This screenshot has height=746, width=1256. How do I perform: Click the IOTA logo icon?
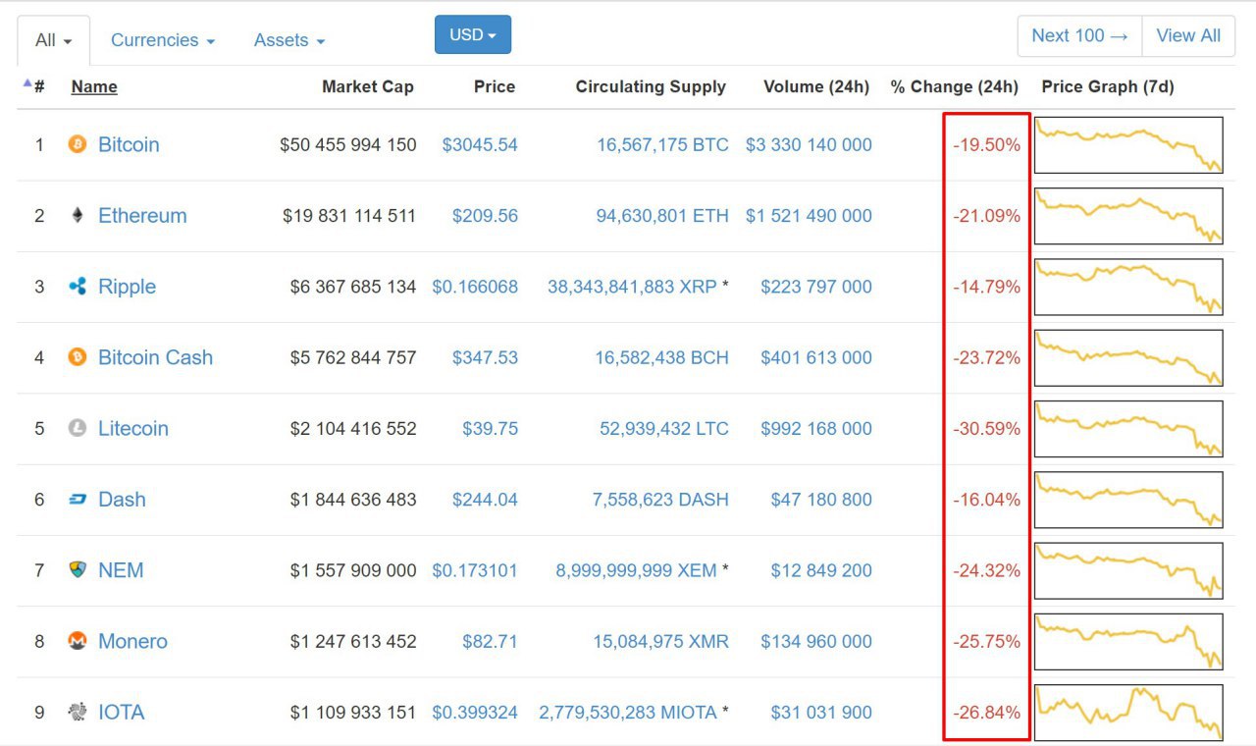coord(78,712)
